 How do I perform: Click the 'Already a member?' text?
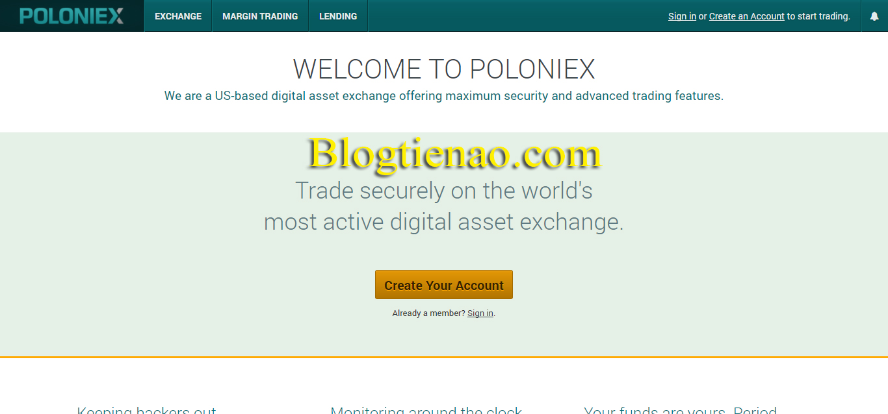tap(429, 313)
